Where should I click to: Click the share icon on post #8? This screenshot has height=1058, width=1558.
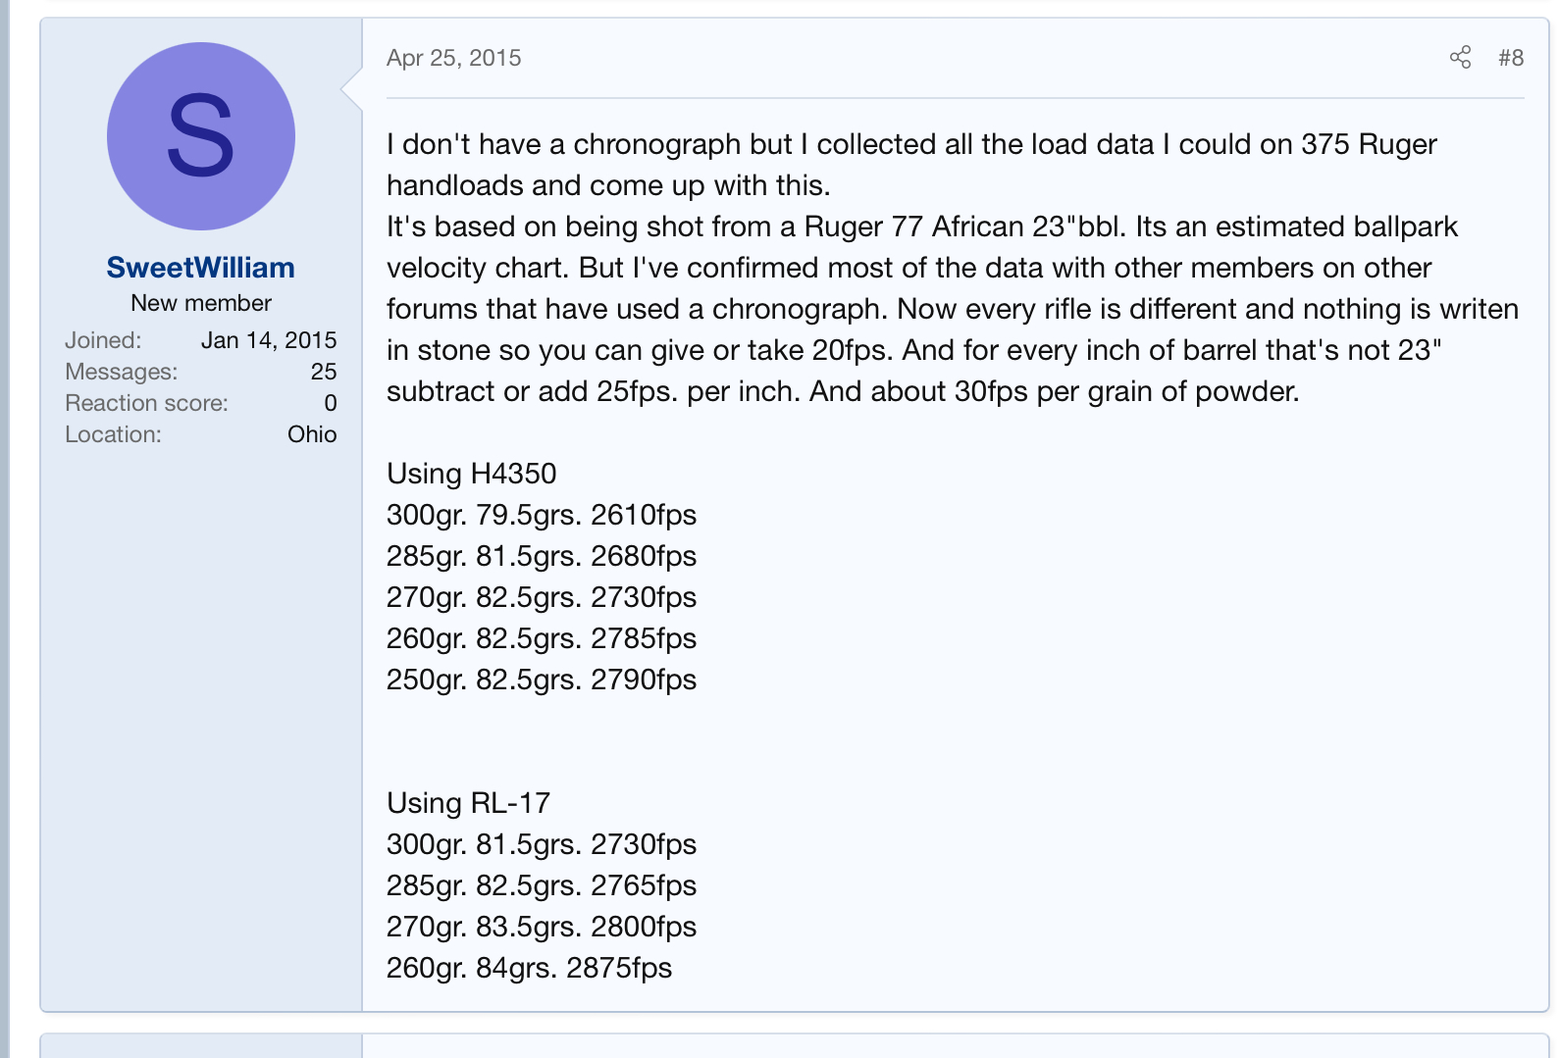coord(1460,57)
